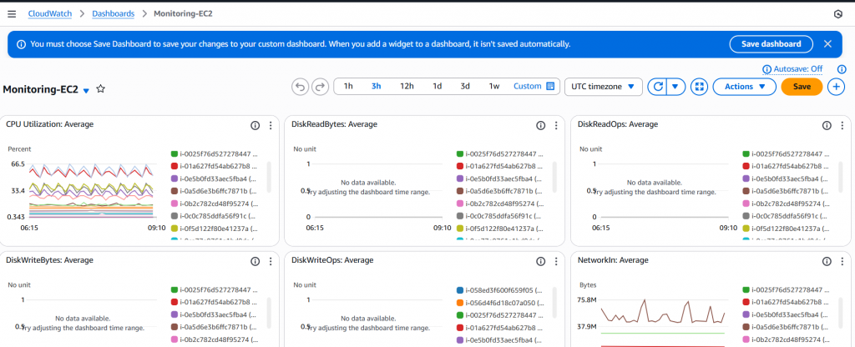Open refresh interval options arrow
Screen dimensions: 855x347
(x=677, y=87)
